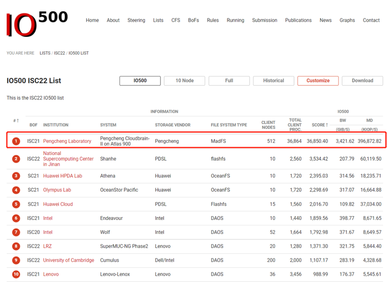Open the Submission menu item

click(x=265, y=20)
